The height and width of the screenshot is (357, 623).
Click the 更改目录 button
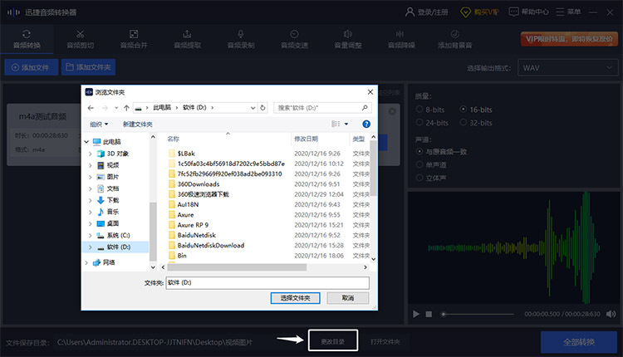333,340
